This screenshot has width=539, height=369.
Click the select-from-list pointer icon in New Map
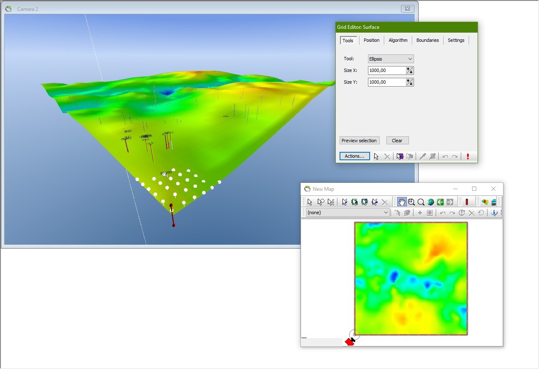[x=331, y=202]
